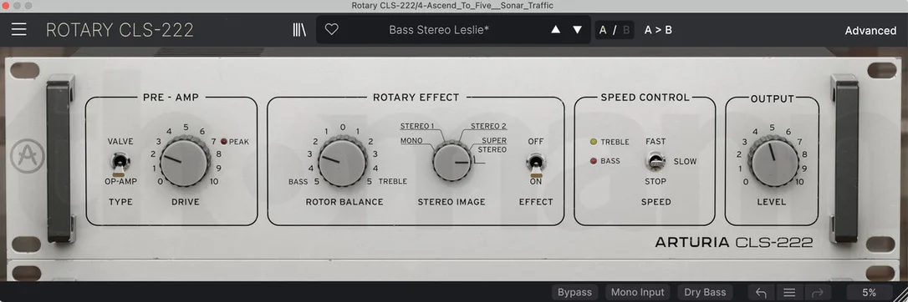
Task: Open the preset library browser icon
Action: [x=299, y=30]
